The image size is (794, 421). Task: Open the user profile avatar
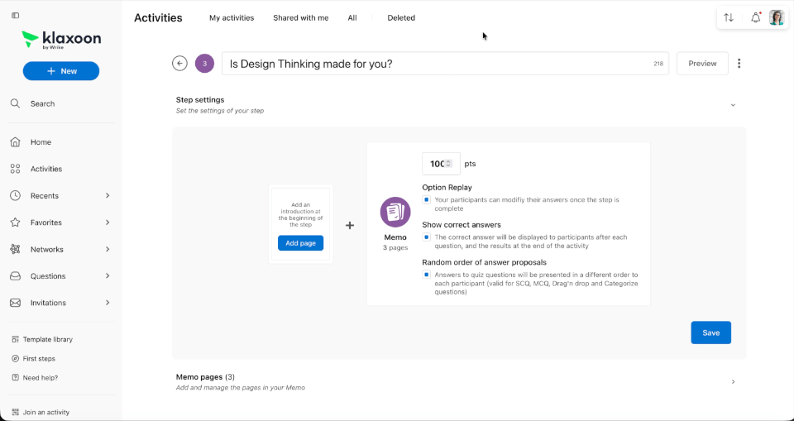click(777, 17)
